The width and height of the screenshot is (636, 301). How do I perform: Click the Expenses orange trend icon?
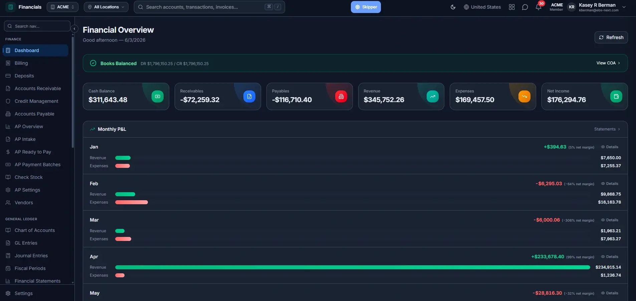pyautogui.click(x=524, y=96)
